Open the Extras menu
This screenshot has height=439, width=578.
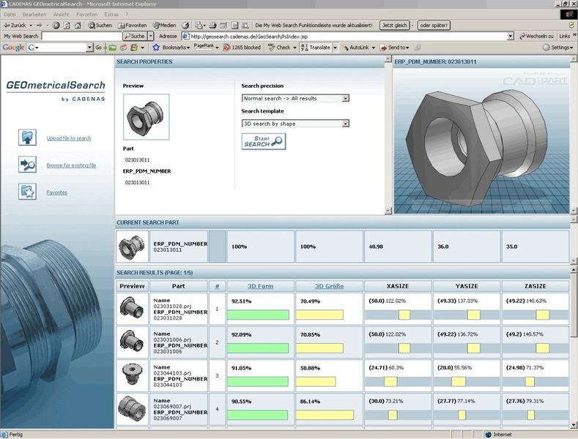coord(111,15)
